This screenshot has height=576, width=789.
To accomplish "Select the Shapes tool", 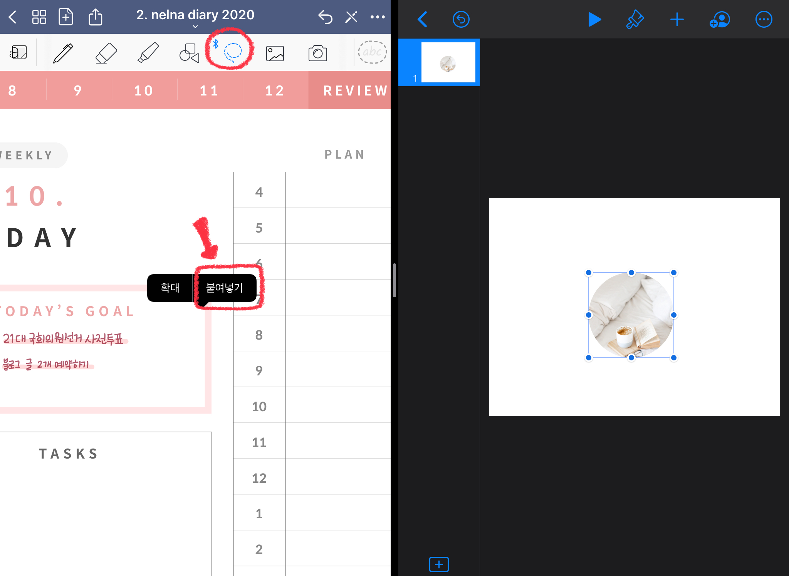I will pos(189,53).
